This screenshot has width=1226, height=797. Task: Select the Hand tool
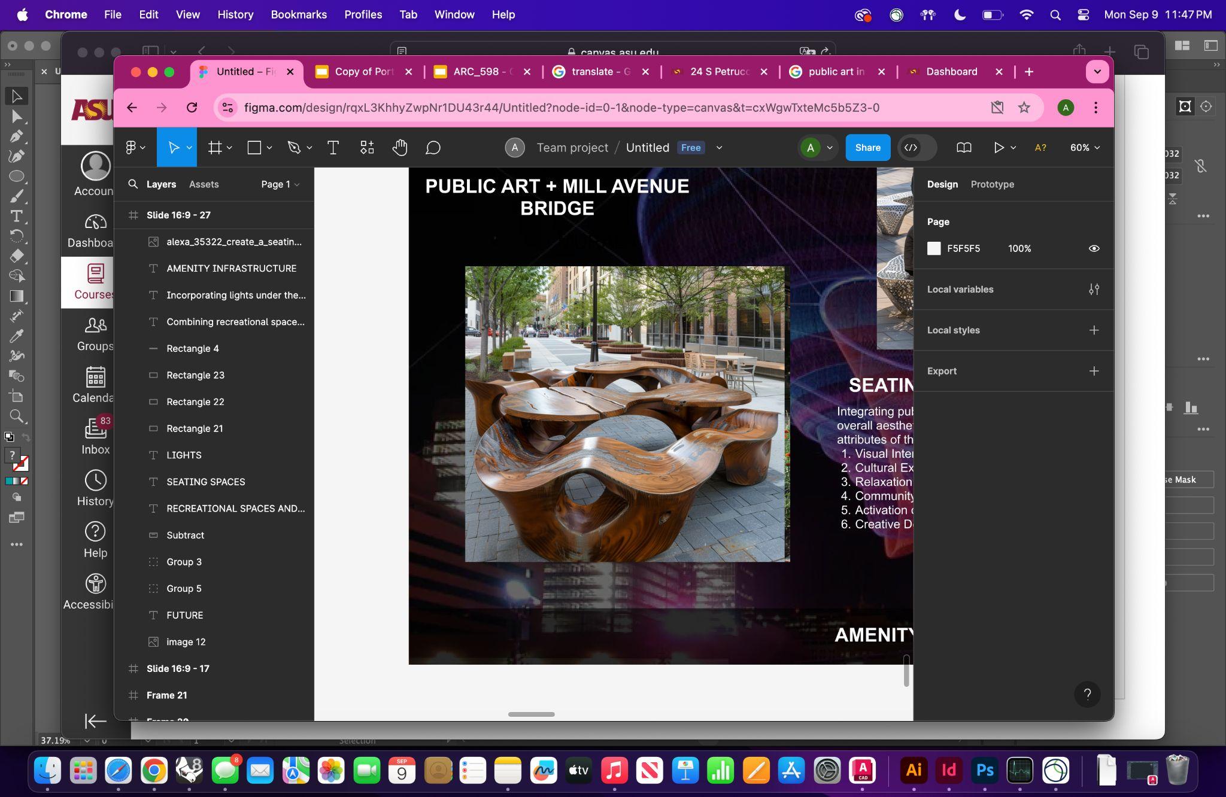click(x=399, y=148)
